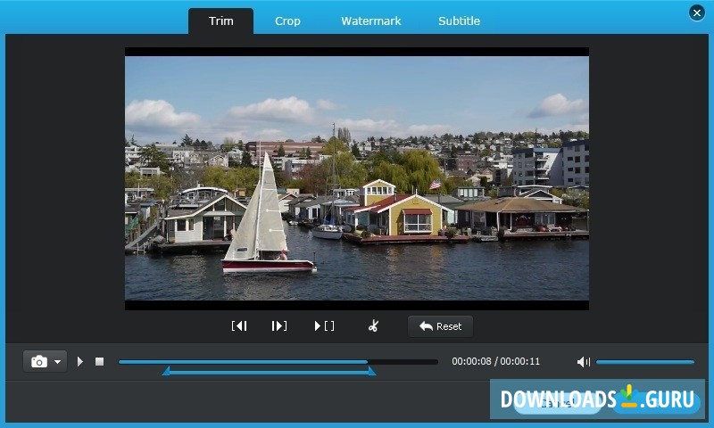Screen dimensions: 714x428
Task: Open the Subtitle tab
Action: (x=459, y=21)
